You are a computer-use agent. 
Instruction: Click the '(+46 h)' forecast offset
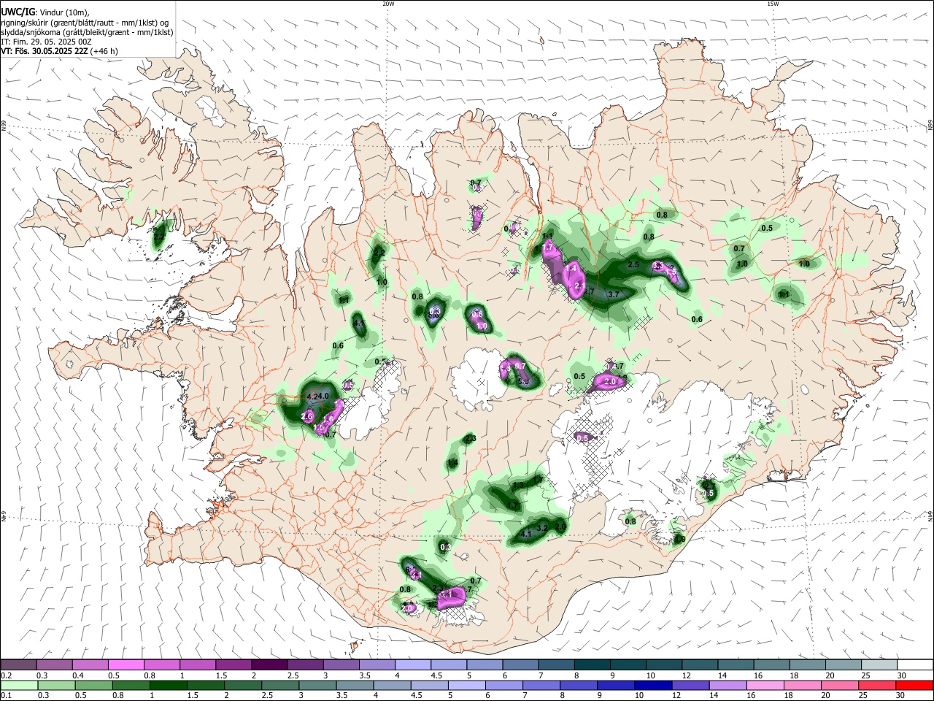tap(104, 51)
